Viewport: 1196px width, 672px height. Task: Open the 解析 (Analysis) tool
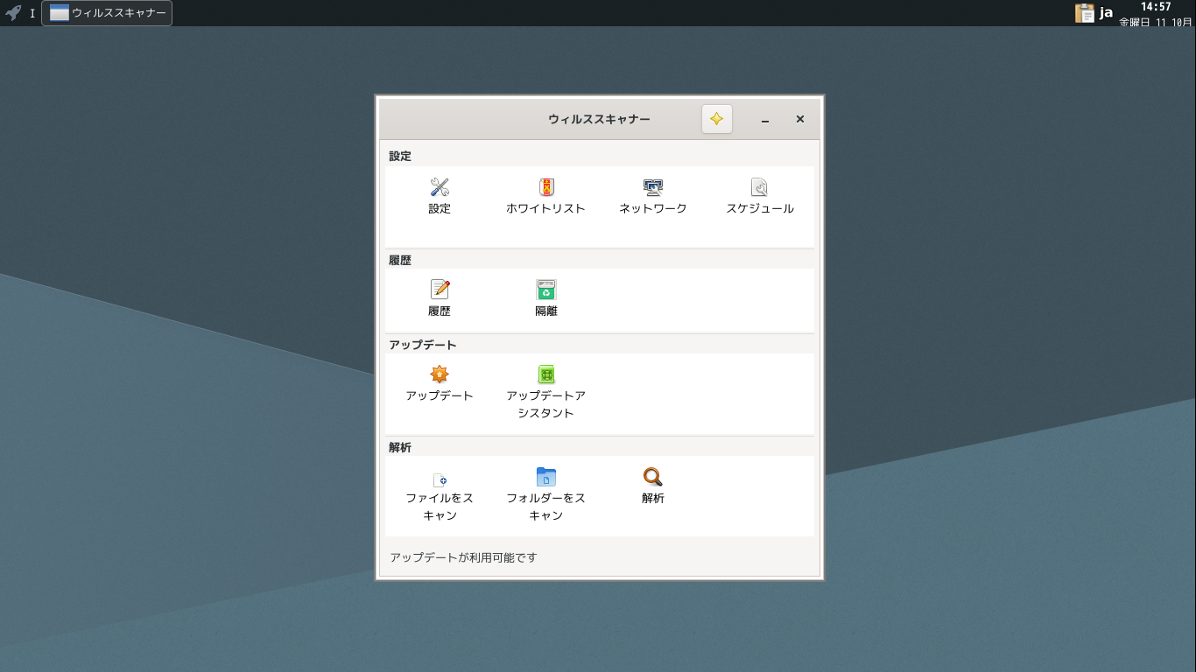coord(652,486)
